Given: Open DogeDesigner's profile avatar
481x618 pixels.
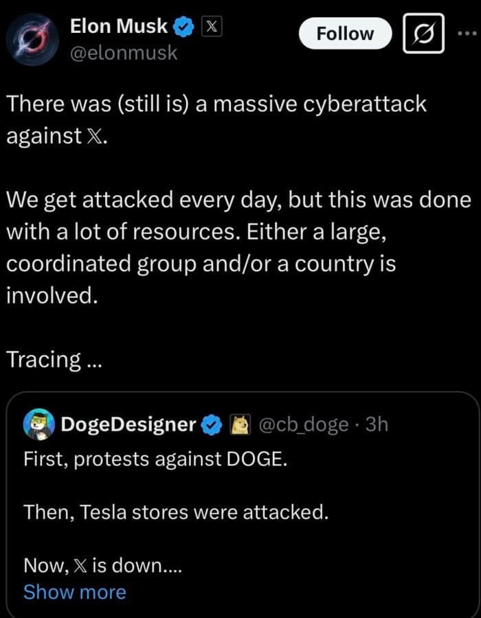Looking at the screenshot, I should 38,425.
